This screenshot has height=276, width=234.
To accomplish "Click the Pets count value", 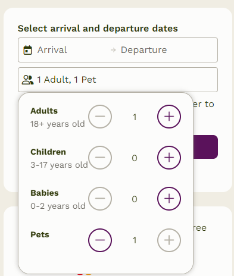I will (x=135, y=240).
